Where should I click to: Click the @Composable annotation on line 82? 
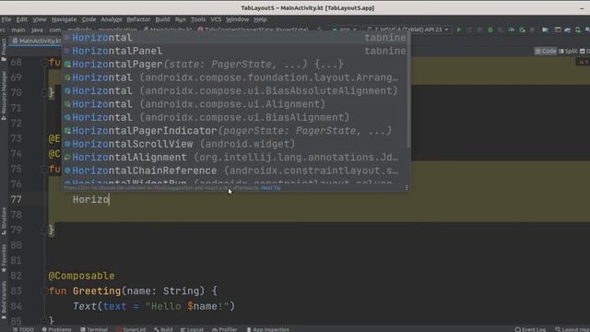81,276
